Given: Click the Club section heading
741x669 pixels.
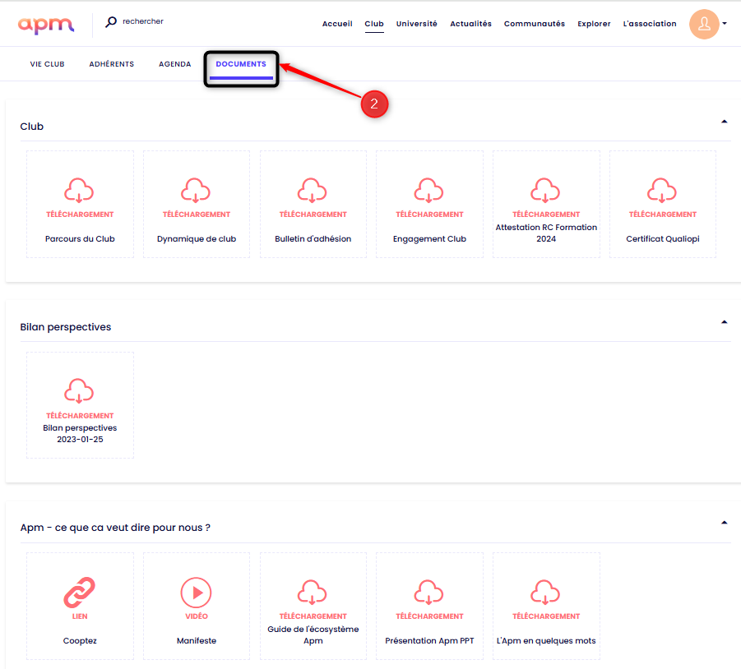Looking at the screenshot, I should (31, 127).
